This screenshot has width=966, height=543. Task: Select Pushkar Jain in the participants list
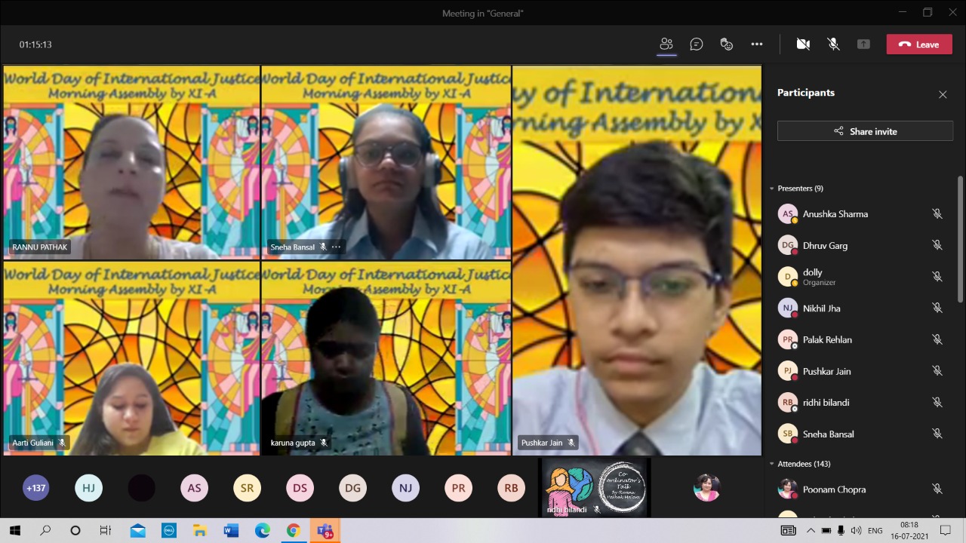click(x=826, y=371)
